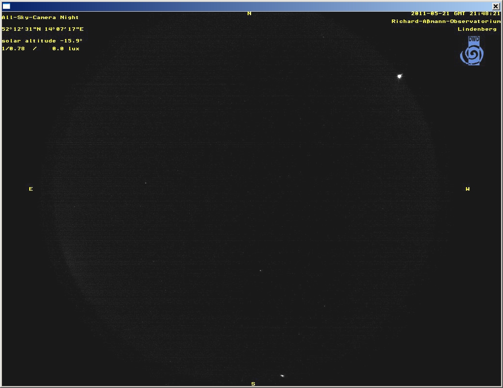The image size is (503, 388).
Task: Click 'Richard-Aßmann-Observatorium' text
Action: tap(446, 21)
